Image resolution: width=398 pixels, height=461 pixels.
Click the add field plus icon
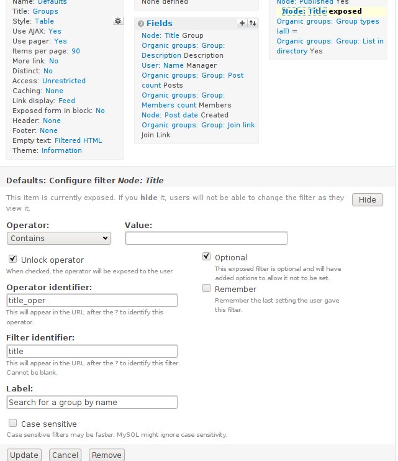242,23
